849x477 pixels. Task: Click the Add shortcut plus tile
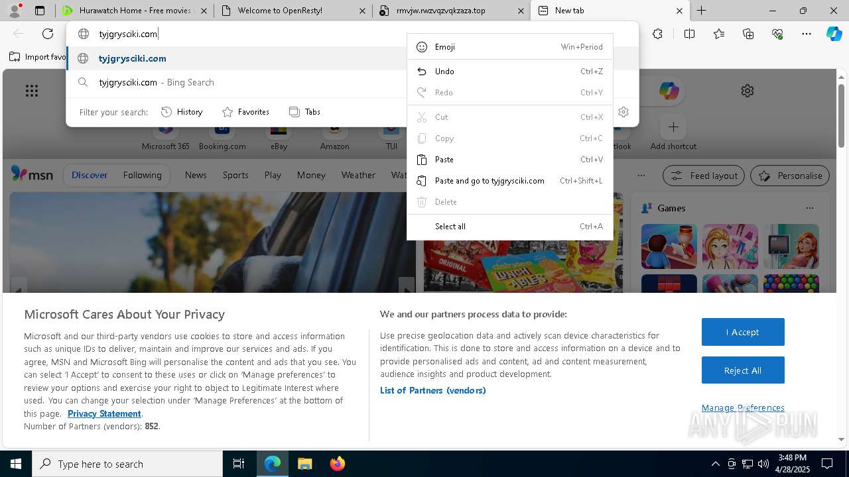[673, 127]
